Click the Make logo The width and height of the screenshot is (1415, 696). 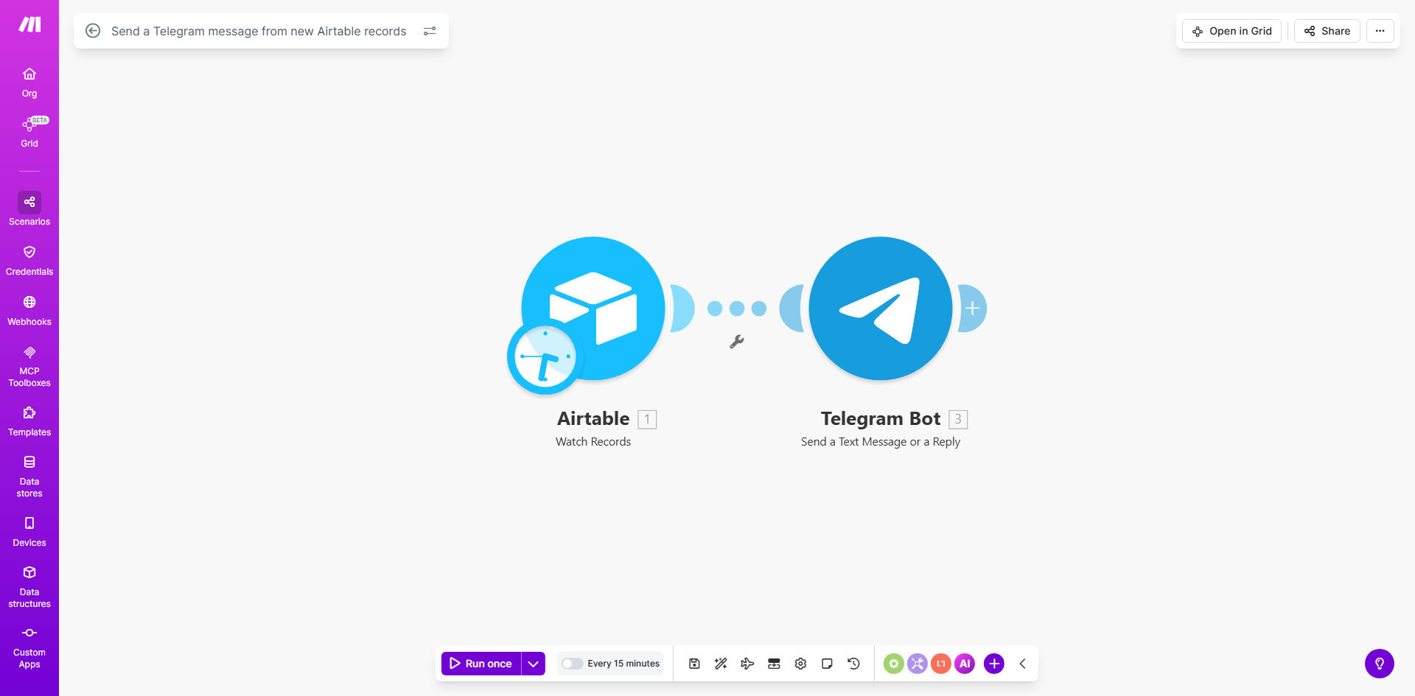pyautogui.click(x=29, y=24)
